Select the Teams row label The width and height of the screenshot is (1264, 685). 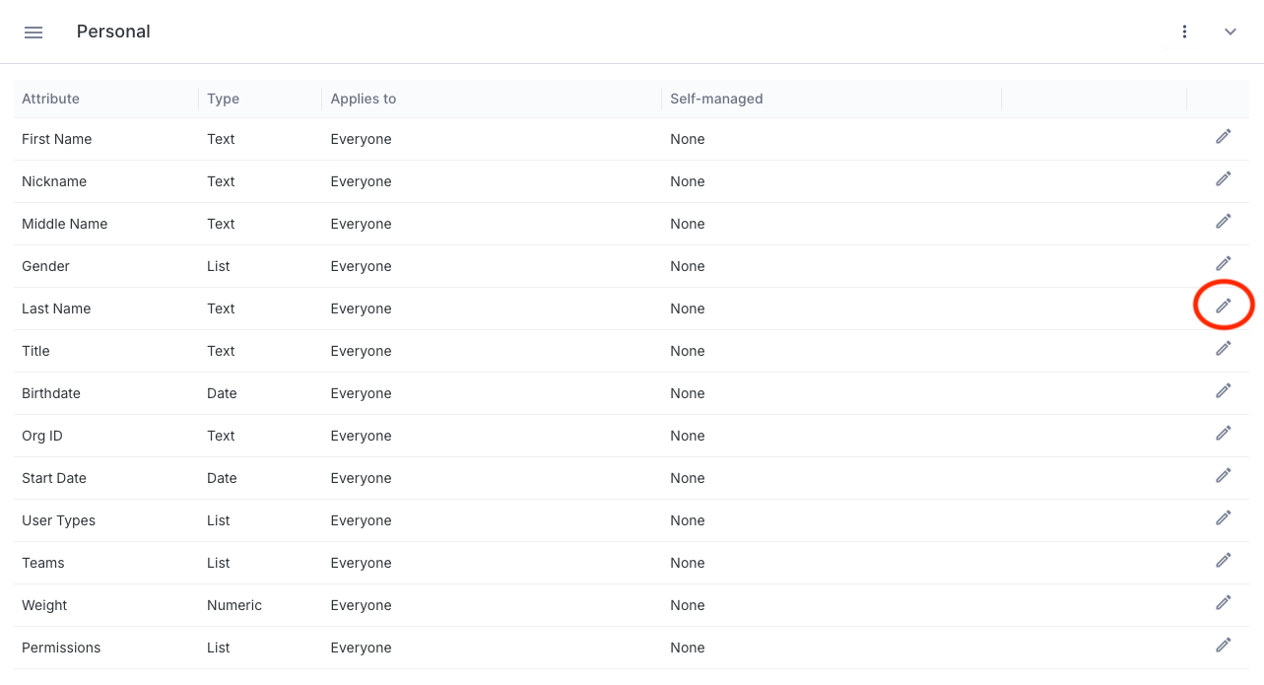pos(43,563)
